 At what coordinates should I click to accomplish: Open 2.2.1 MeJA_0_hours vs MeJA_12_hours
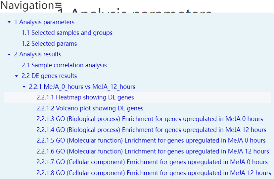[x=82, y=87]
